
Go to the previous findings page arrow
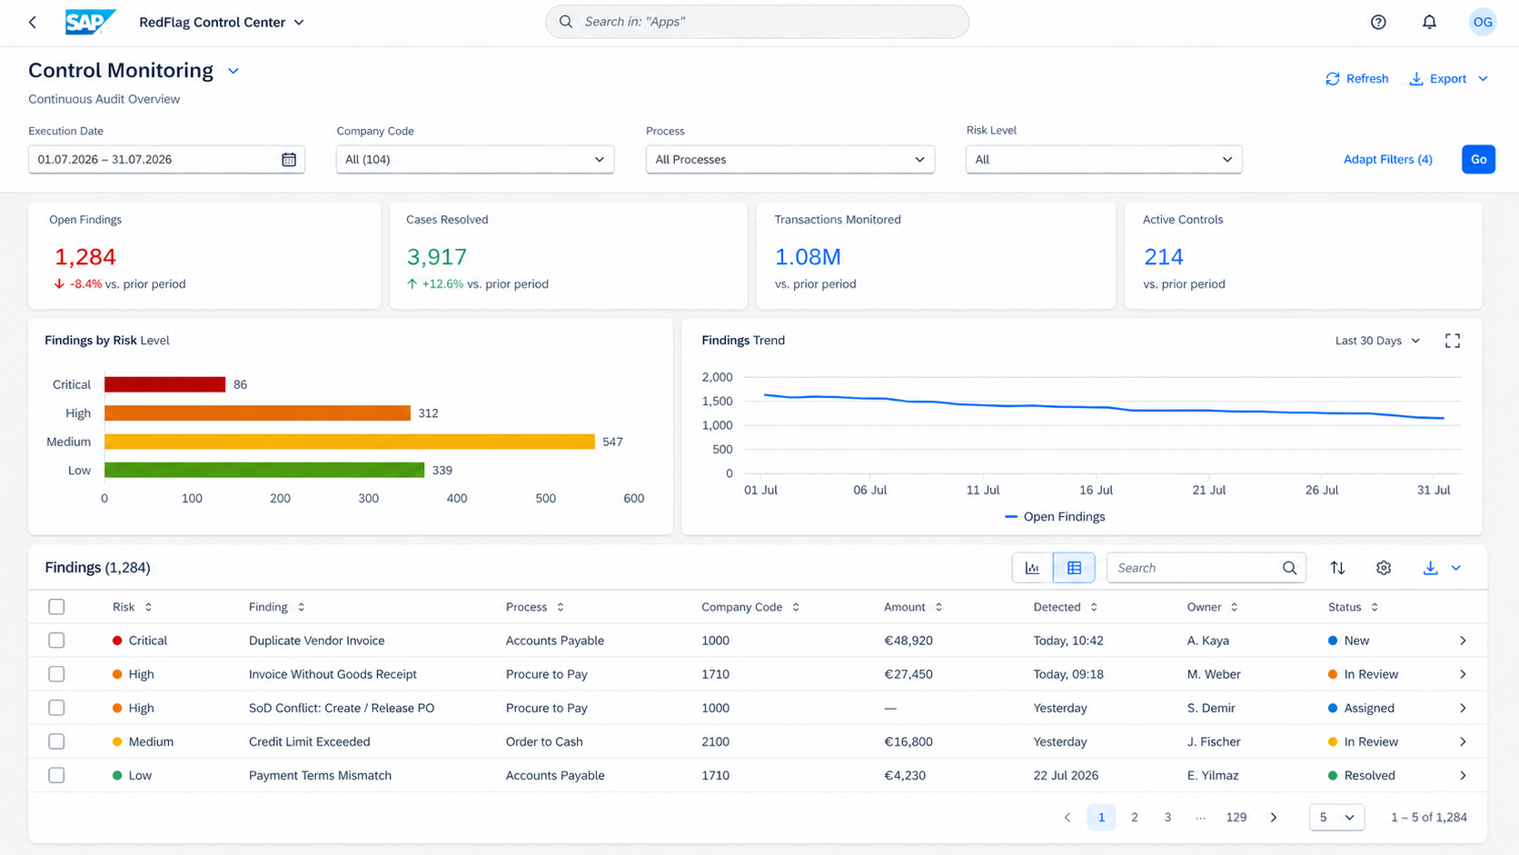(1067, 818)
